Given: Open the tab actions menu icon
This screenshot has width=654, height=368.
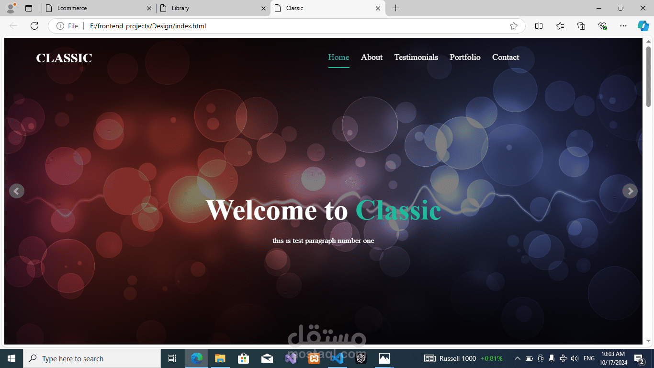Looking at the screenshot, I should (x=29, y=8).
